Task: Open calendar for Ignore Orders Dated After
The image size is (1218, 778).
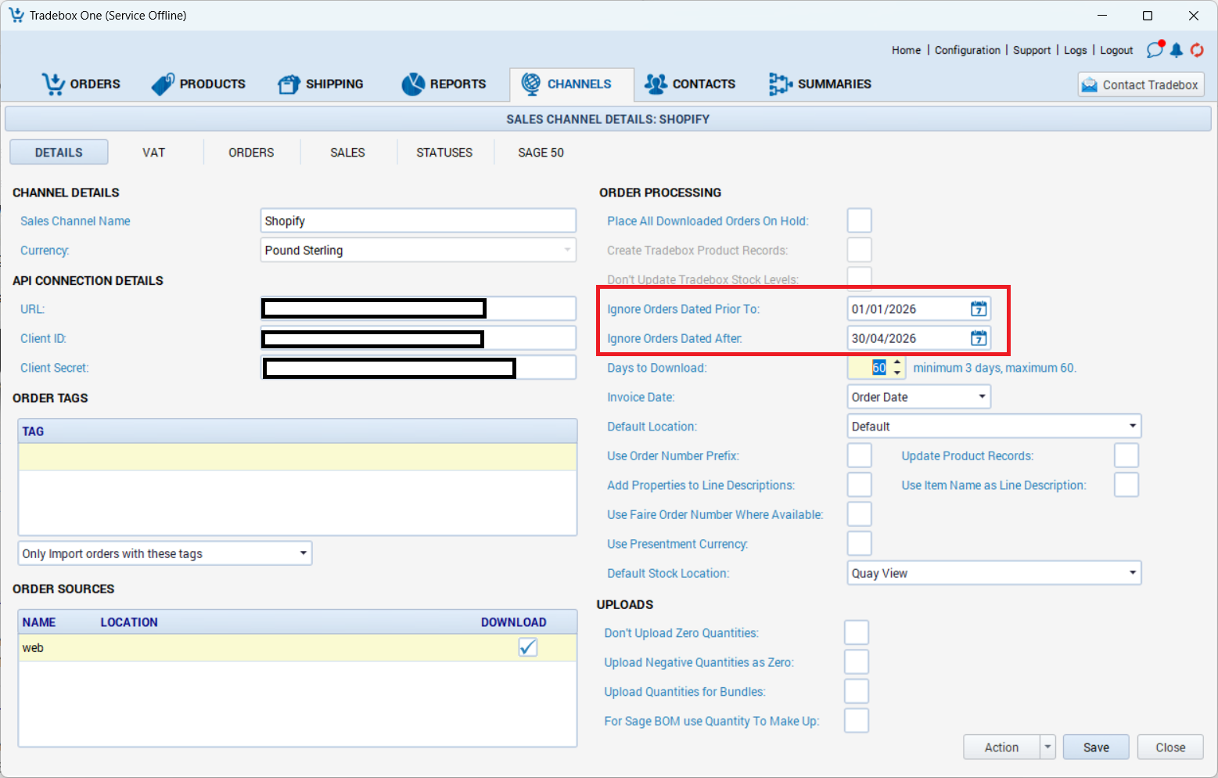Action: point(979,338)
